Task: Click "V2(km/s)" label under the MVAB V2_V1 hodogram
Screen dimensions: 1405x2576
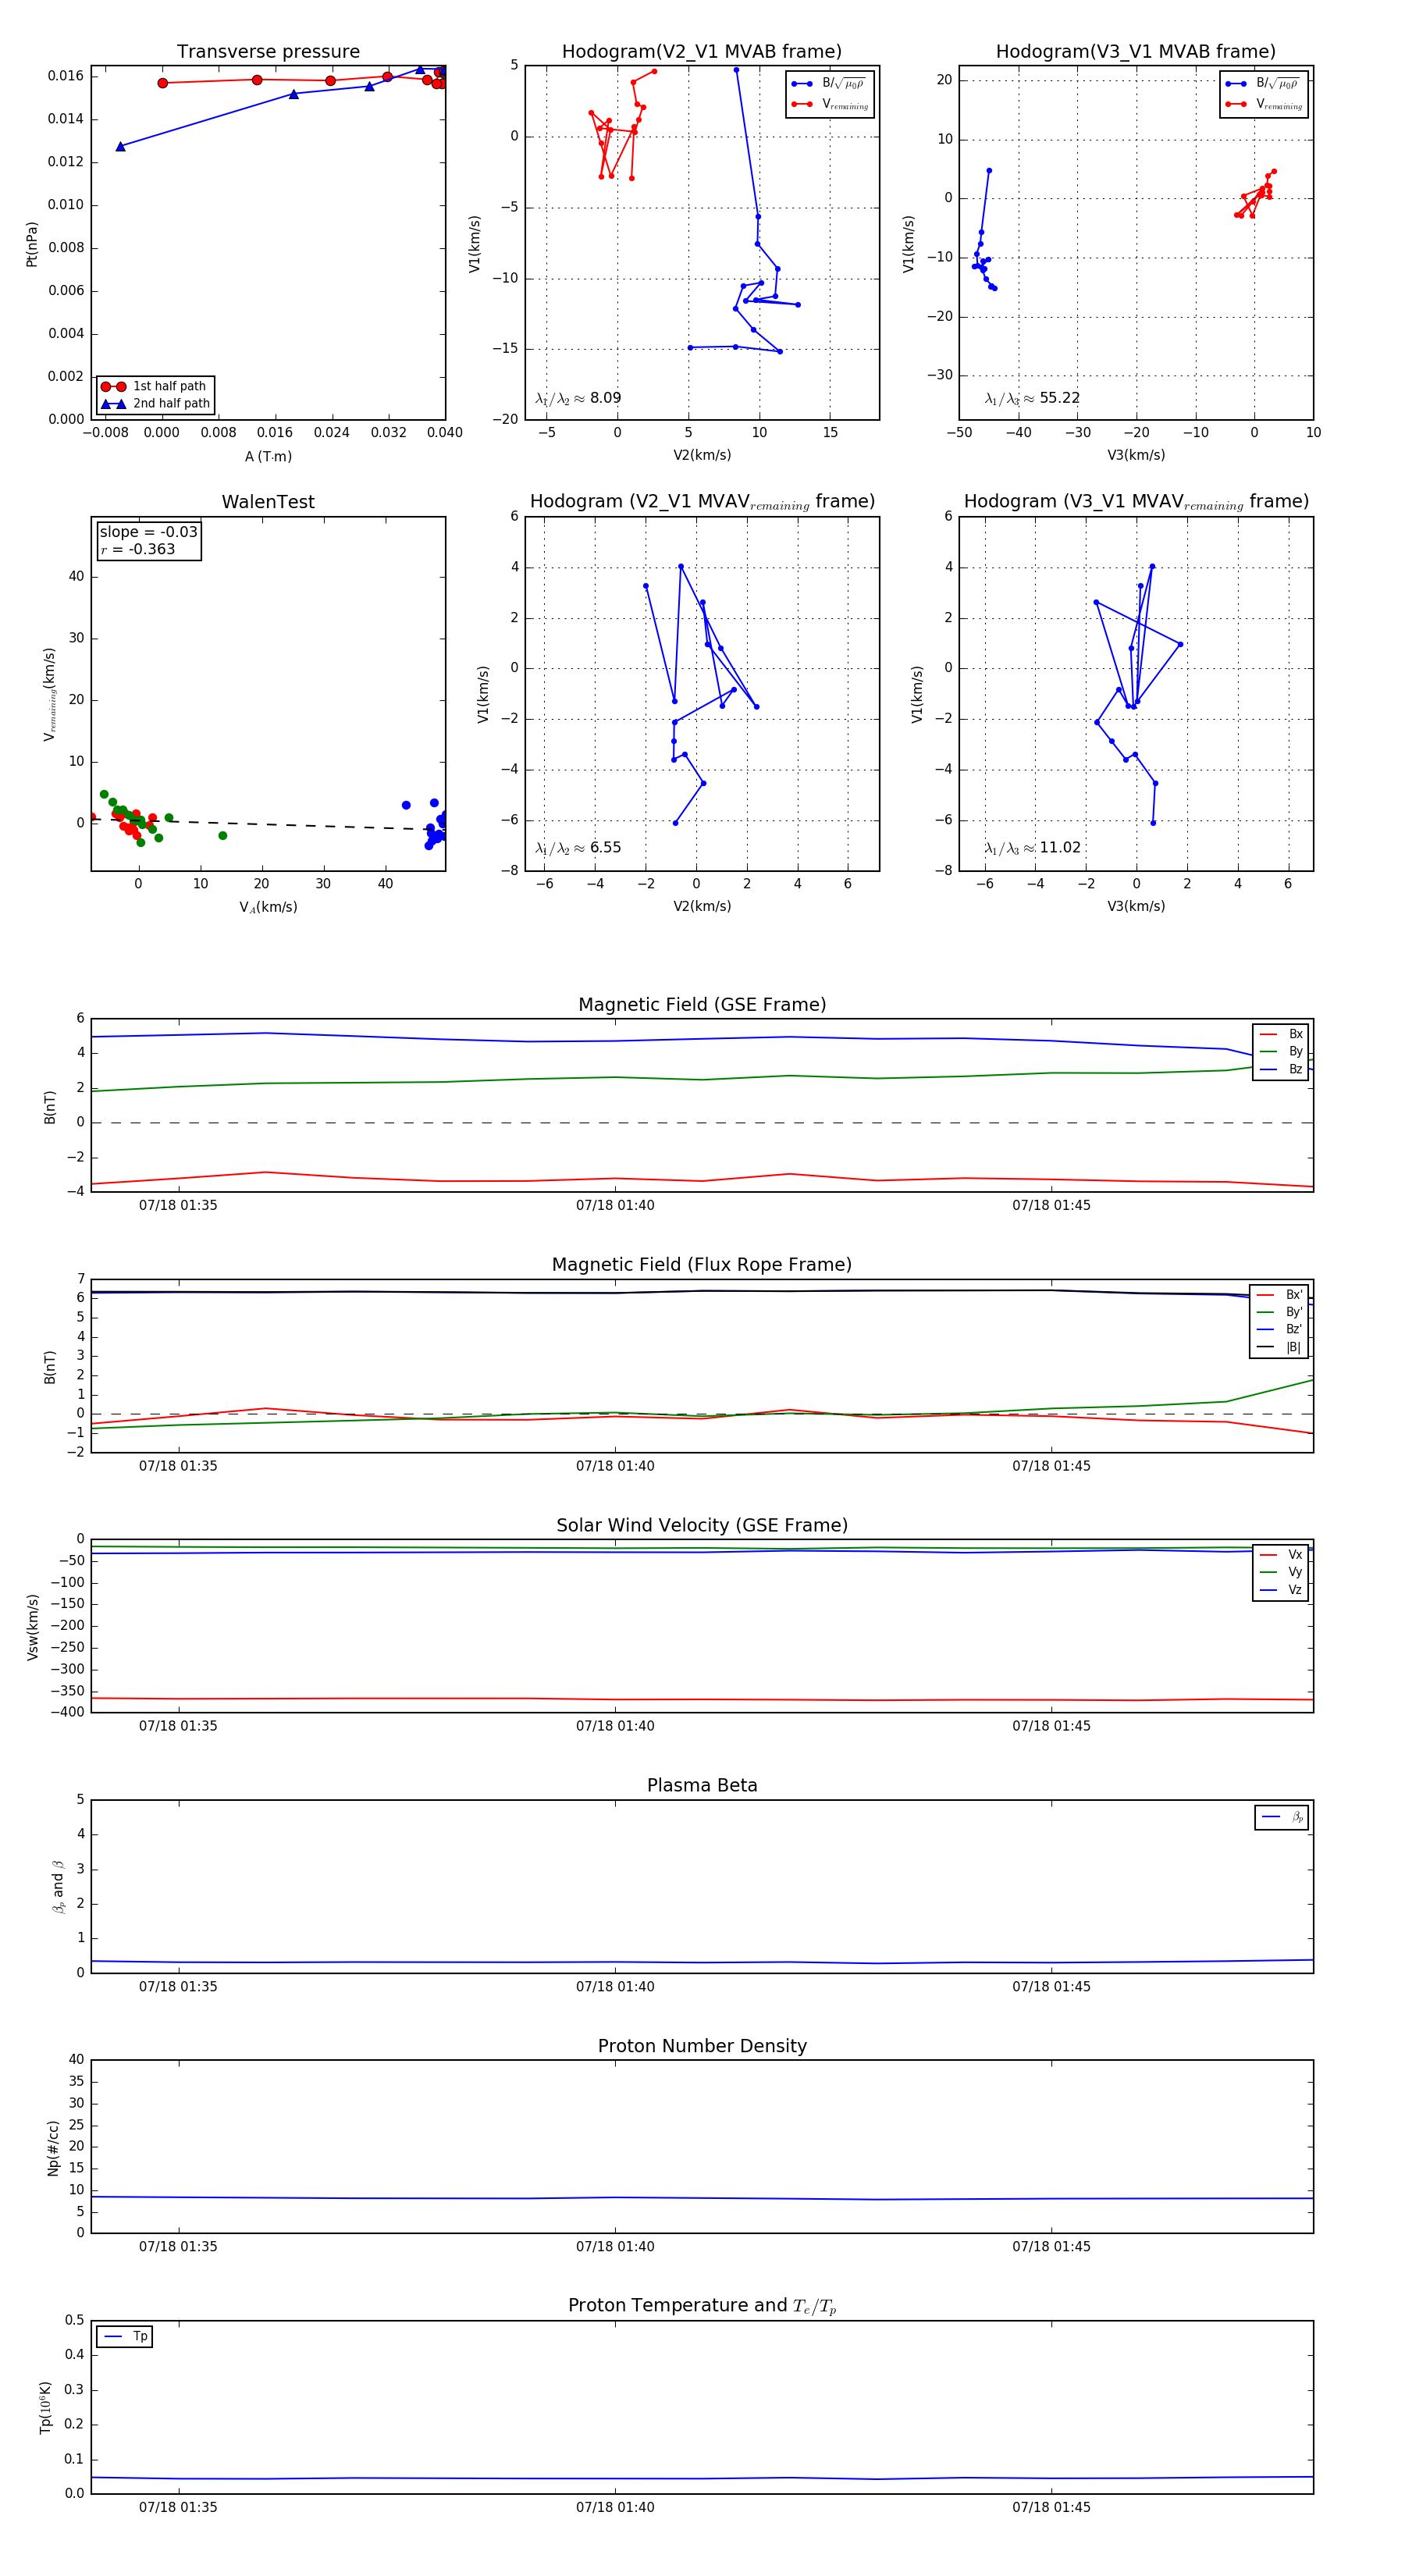Action: click(x=702, y=456)
